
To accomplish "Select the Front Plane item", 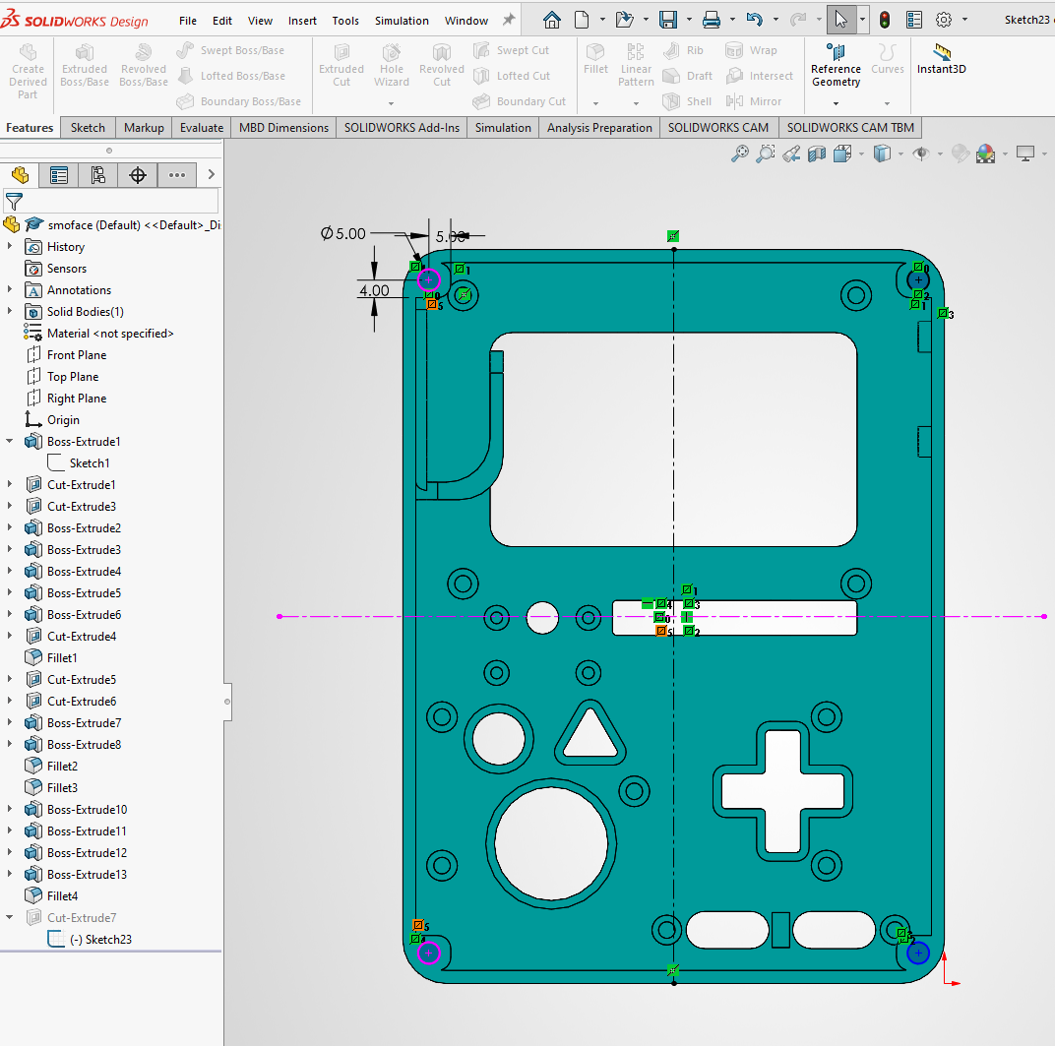I will pyautogui.click(x=76, y=355).
